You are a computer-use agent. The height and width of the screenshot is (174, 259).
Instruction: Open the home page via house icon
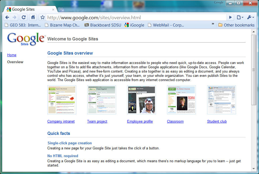click(33, 17)
